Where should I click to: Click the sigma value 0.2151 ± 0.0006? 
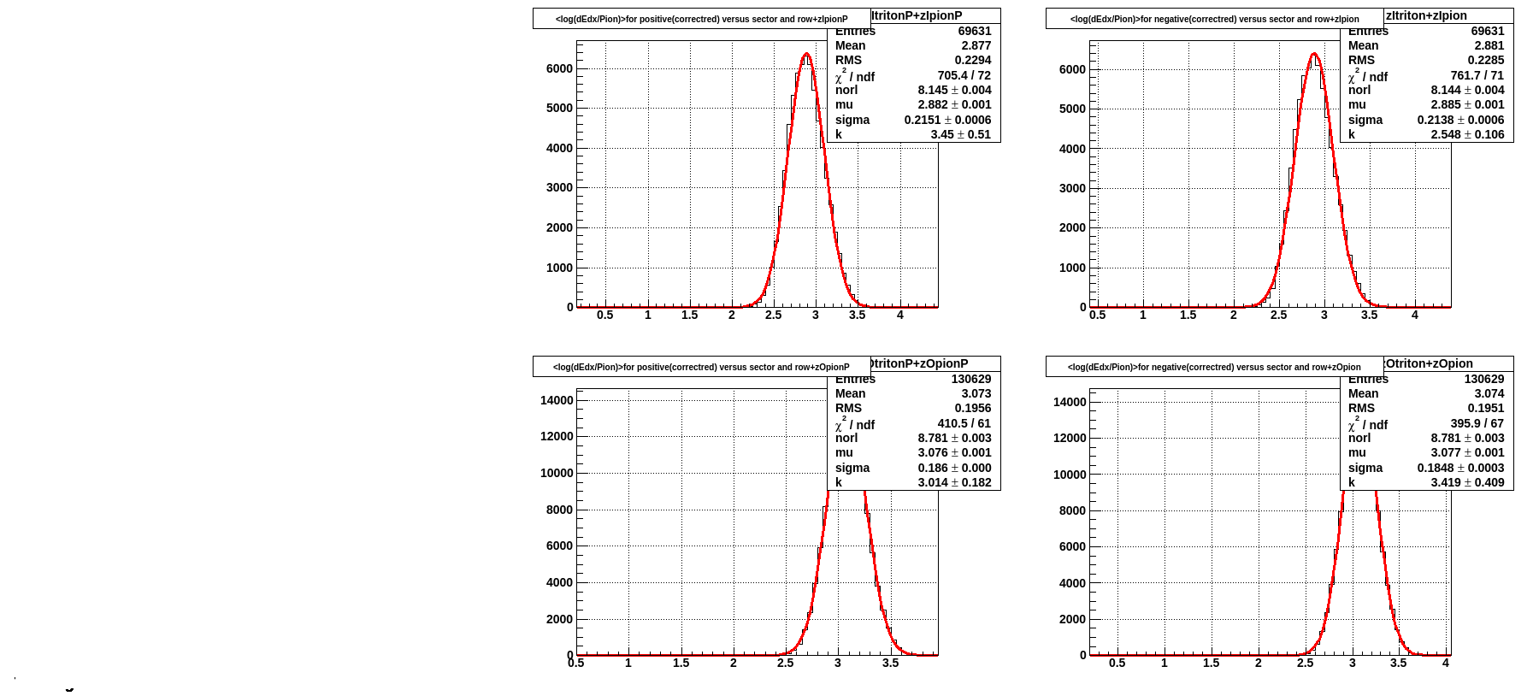(x=948, y=120)
